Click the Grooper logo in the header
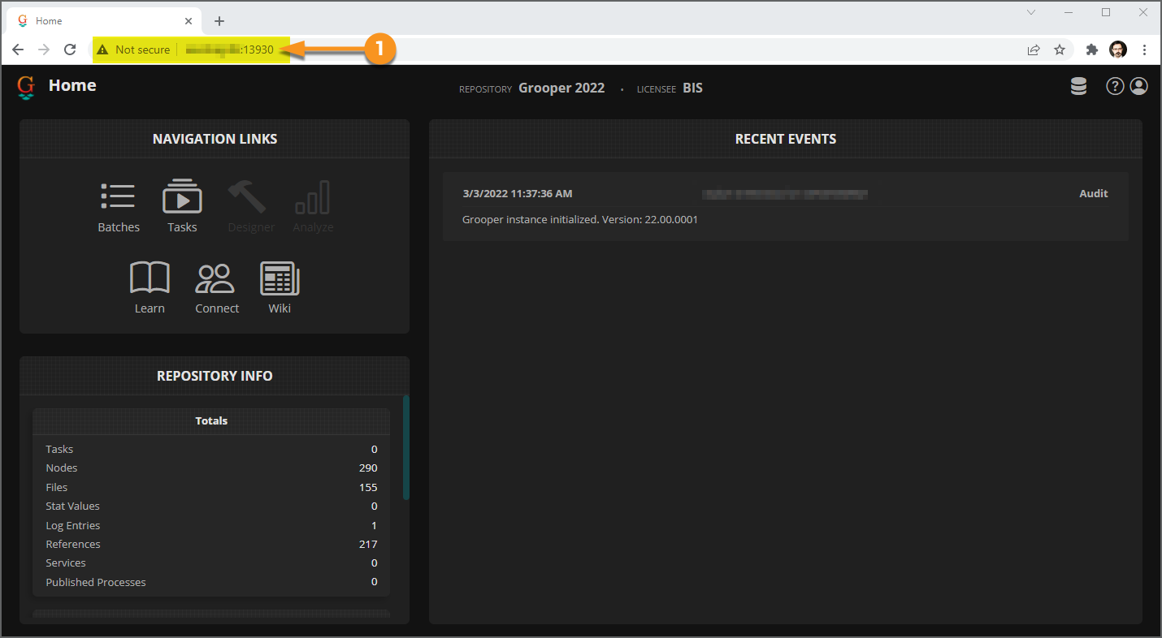 pyautogui.click(x=26, y=86)
